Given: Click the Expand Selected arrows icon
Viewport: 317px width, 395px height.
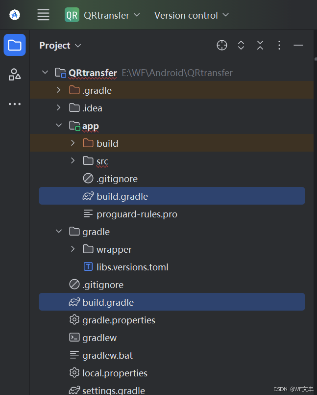Looking at the screenshot, I should pos(241,46).
